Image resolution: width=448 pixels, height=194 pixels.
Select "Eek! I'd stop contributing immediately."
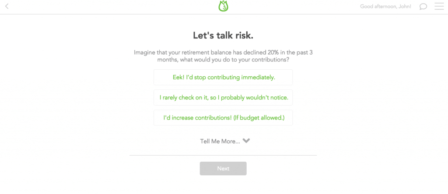(223, 77)
